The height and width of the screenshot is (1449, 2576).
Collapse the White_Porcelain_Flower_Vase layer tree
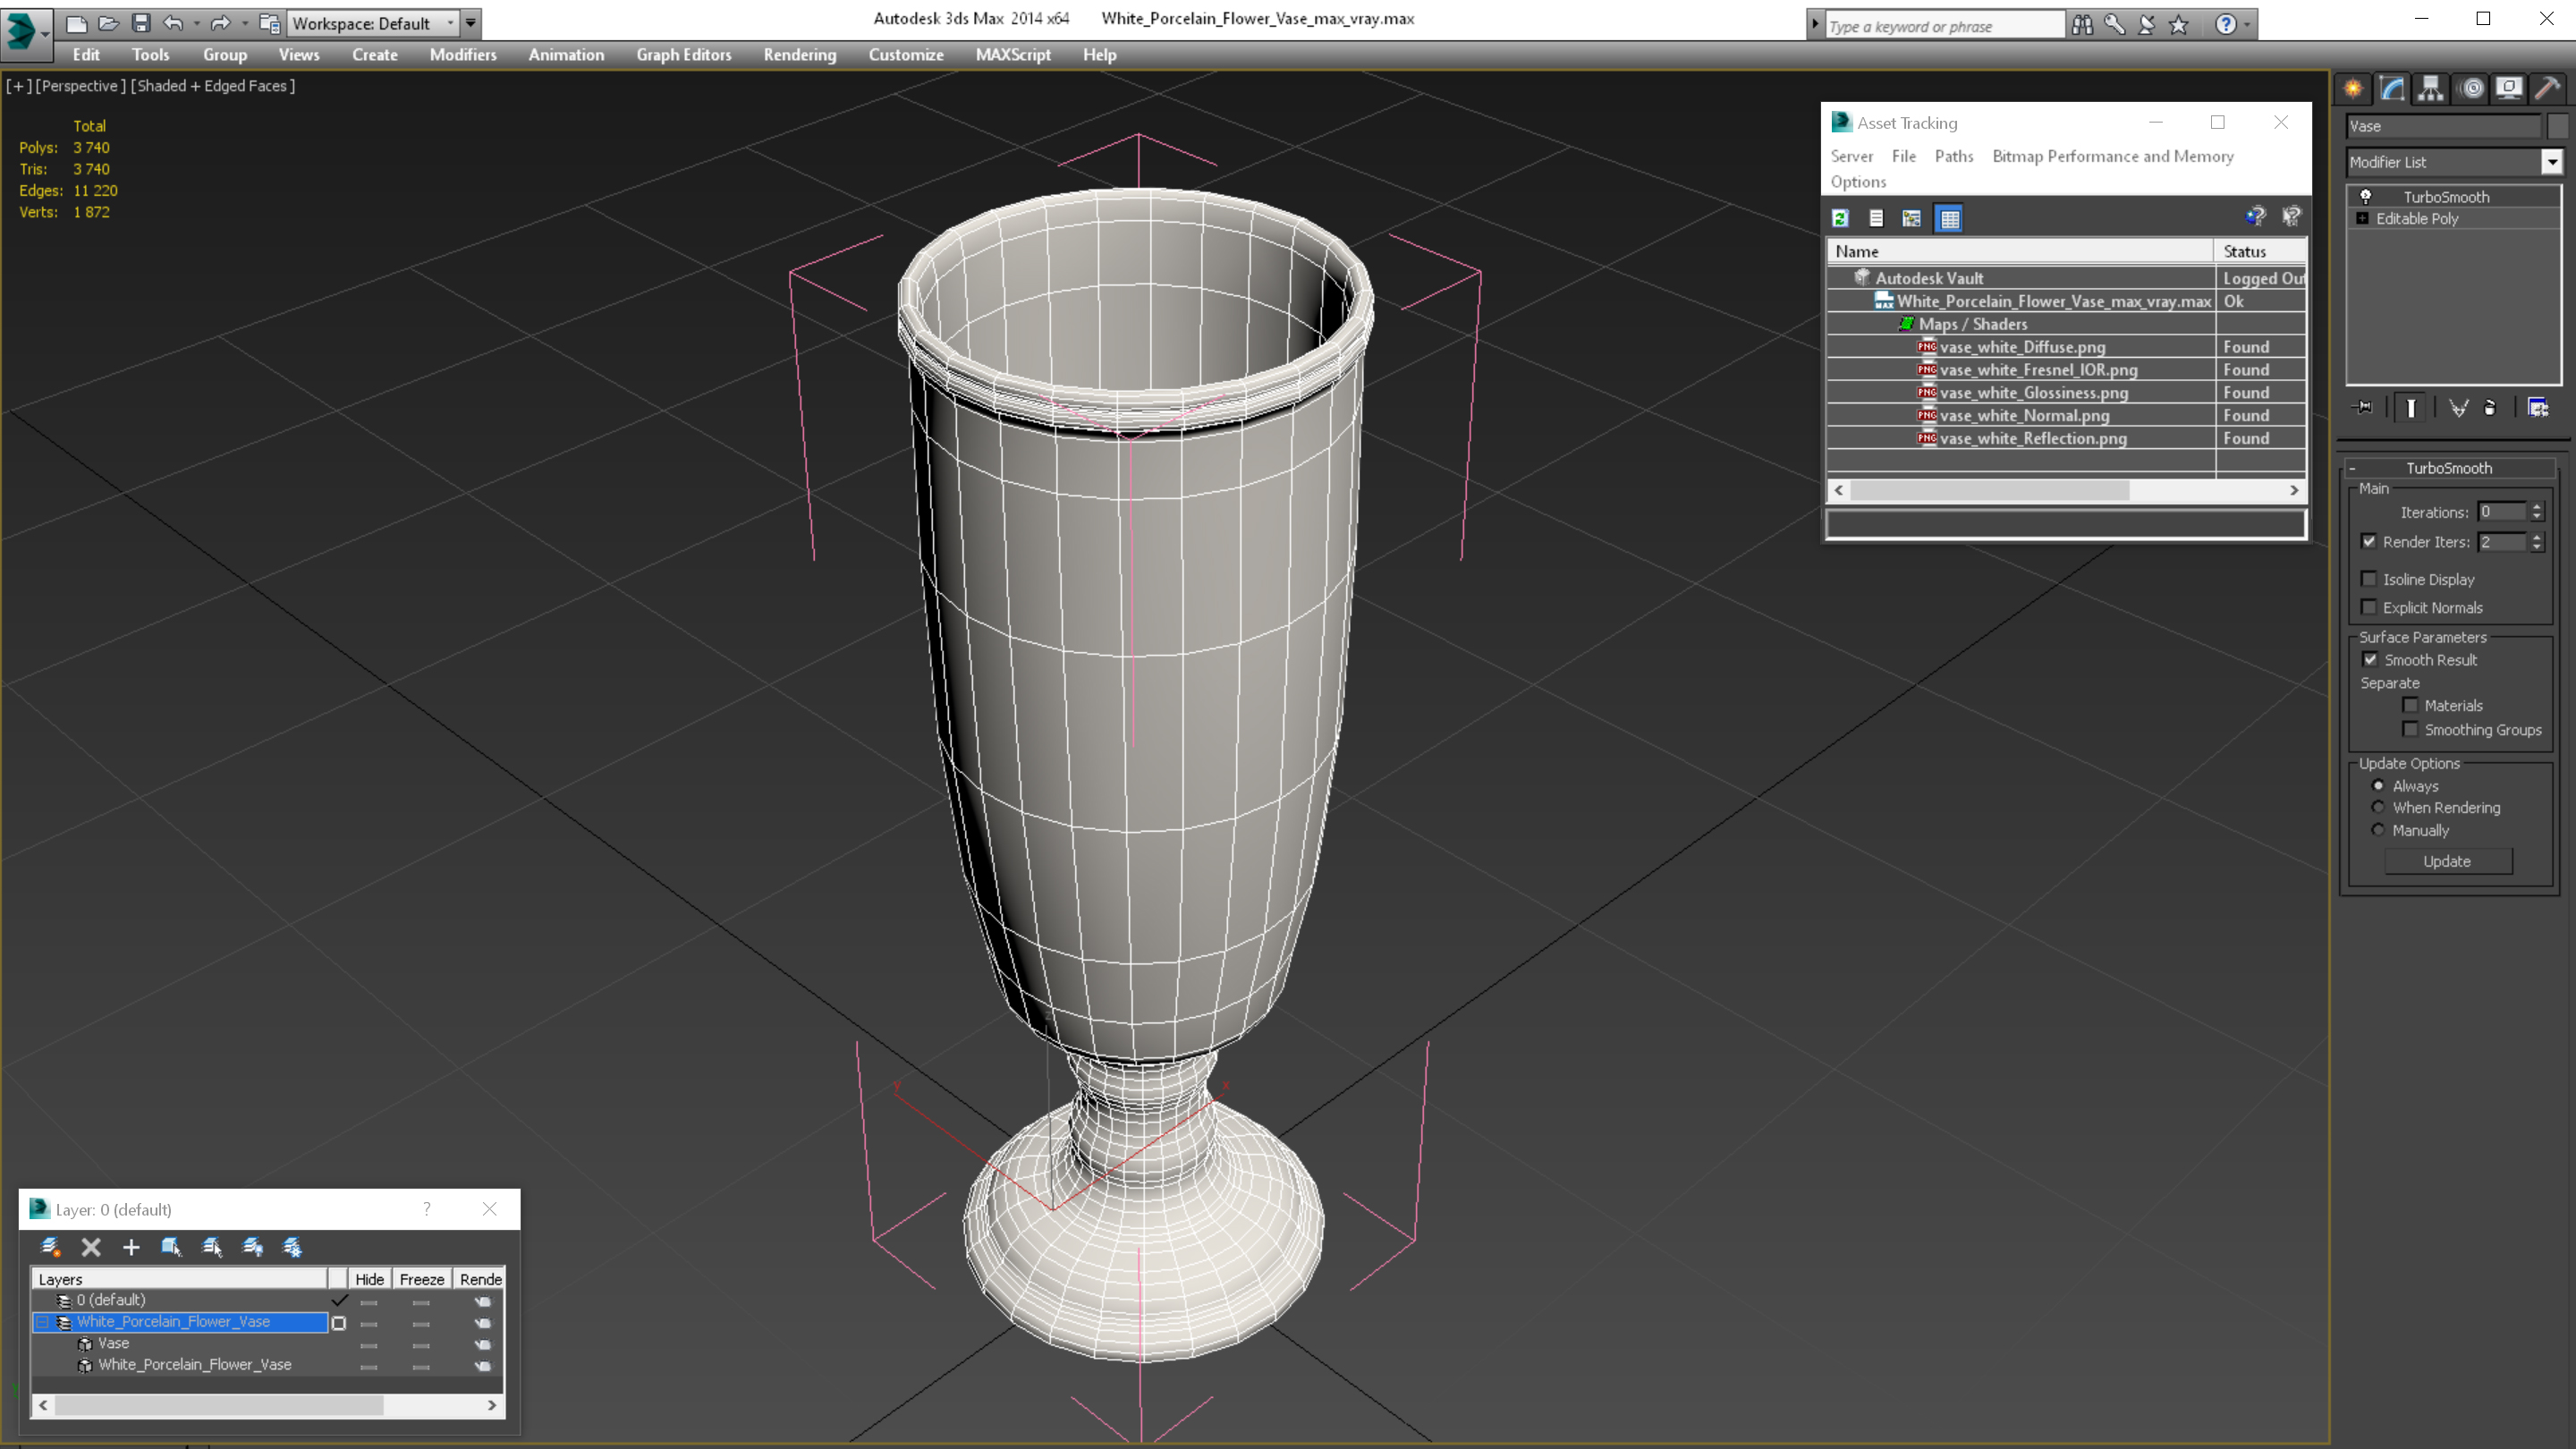point(43,1322)
